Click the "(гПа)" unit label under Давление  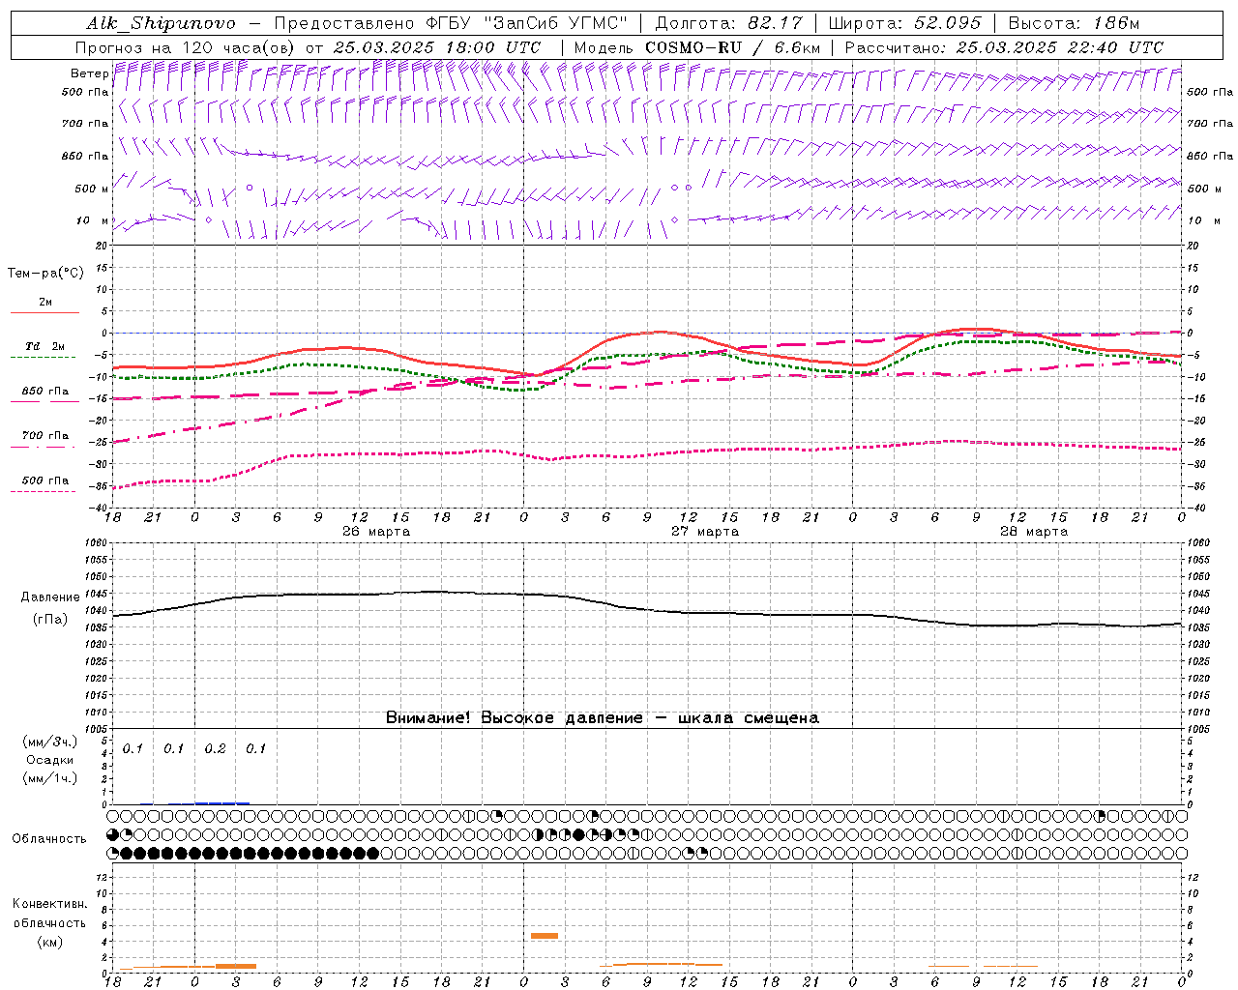point(50,620)
